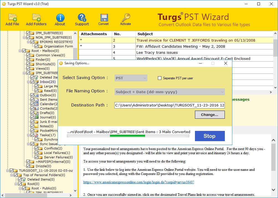Image resolution: width=278 pixels, height=198 pixels.
Task: Select the Inbox(25) folder icon
Action: tap(36, 82)
